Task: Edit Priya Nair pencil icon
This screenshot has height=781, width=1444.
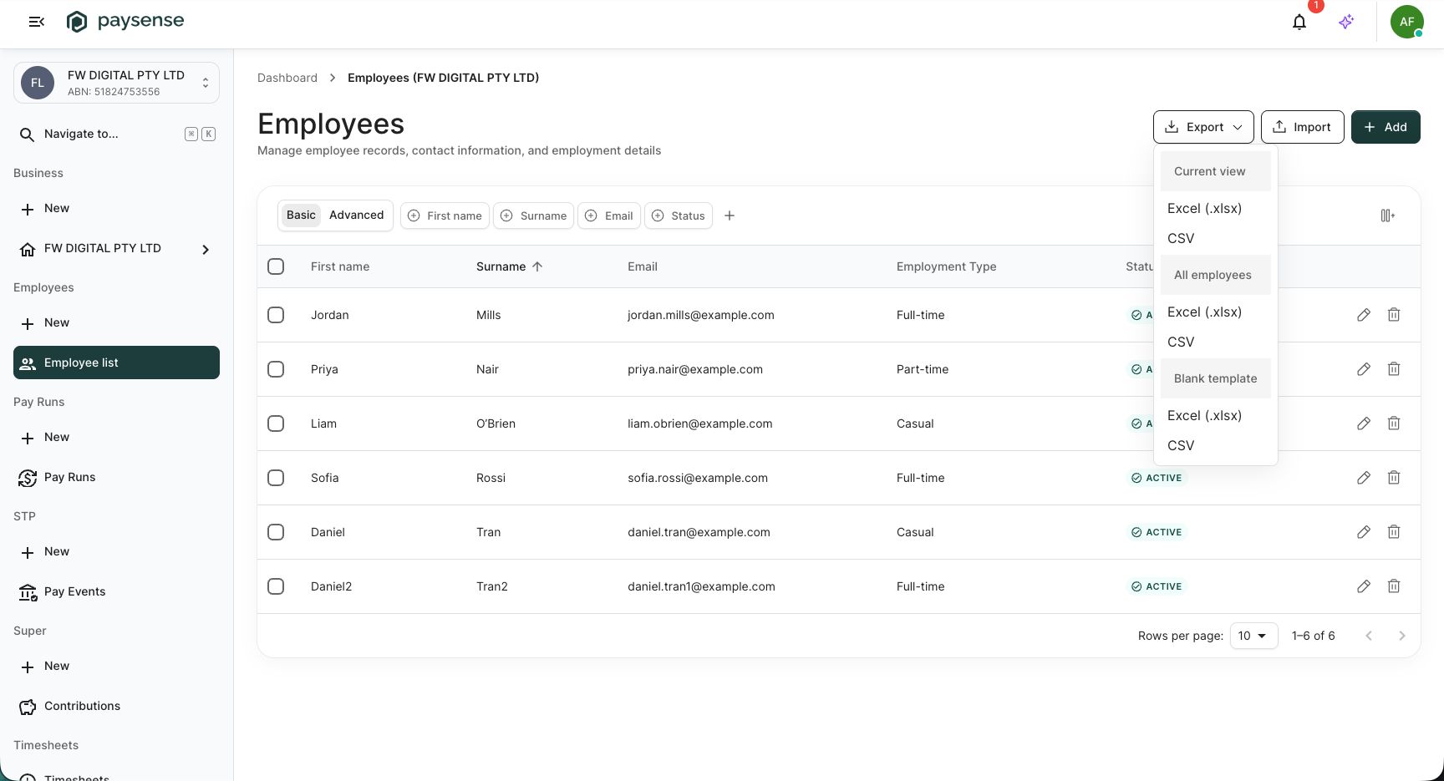Action: click(1364, 369)
